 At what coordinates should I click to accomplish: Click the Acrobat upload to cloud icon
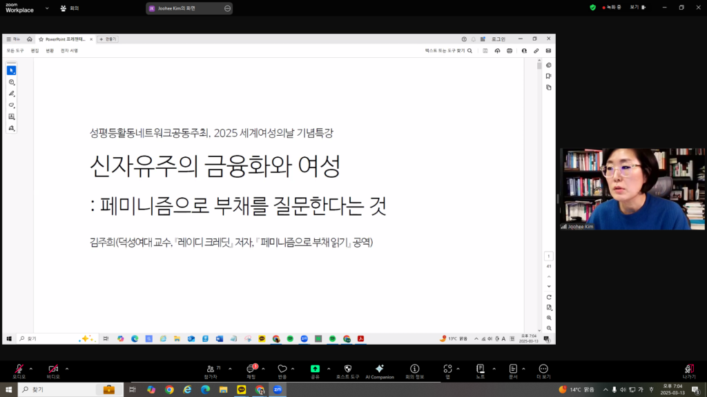(497, 51)
